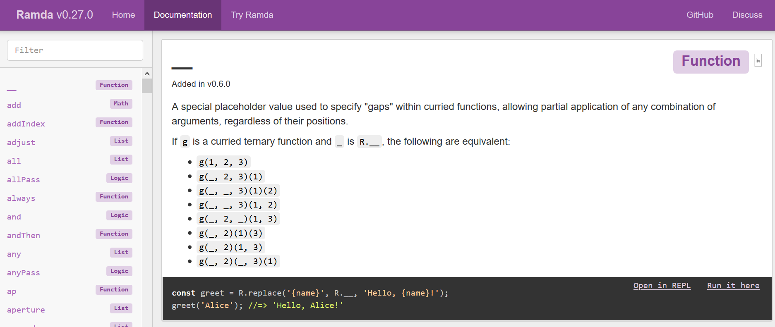Click the Ramda v0.27.0 logo
Screen dimensions: 775x327
pyautogui.click(x=55, y=15)
